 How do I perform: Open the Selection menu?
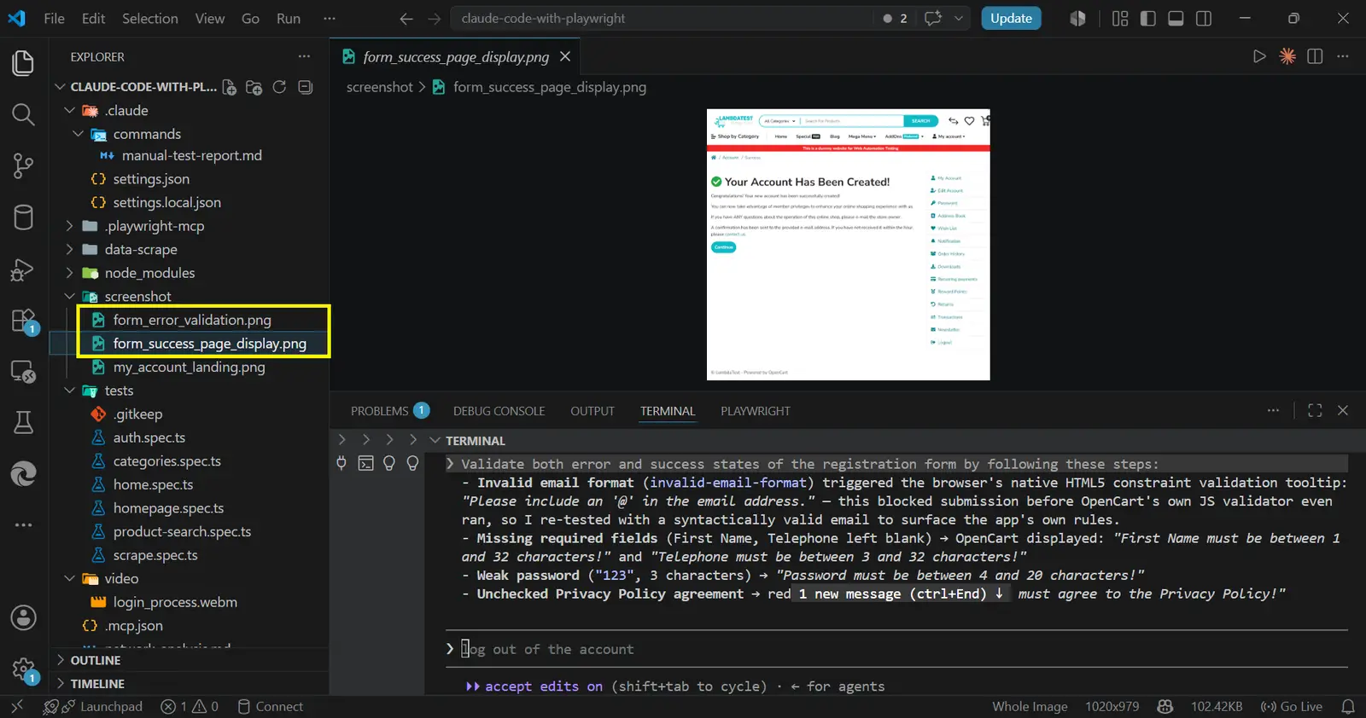point(150,19)
